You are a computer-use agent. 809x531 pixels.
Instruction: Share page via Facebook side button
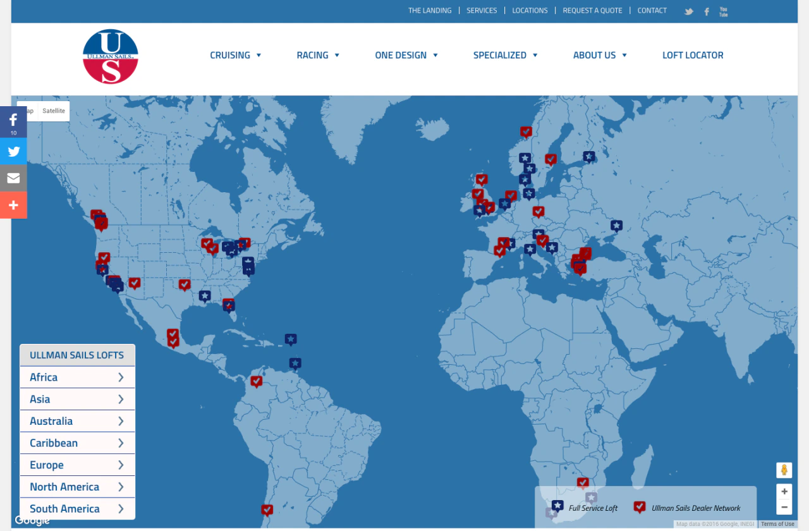coord(13,122)
